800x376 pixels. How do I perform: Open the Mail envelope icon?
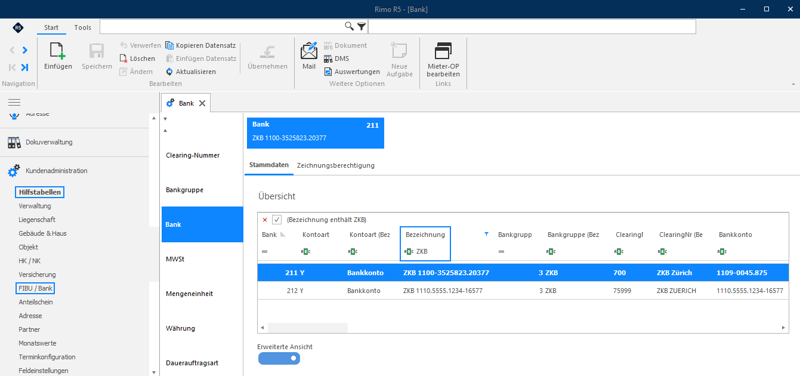click(309, 50)
